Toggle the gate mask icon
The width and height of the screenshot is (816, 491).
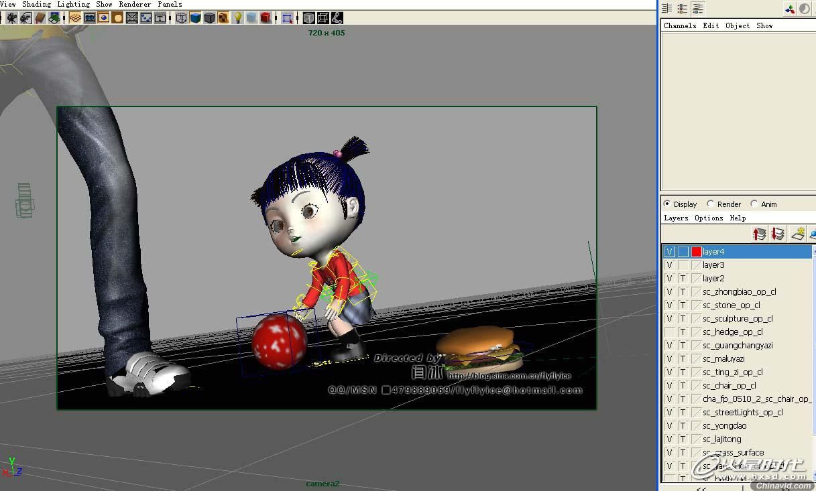tap(117, 18)
